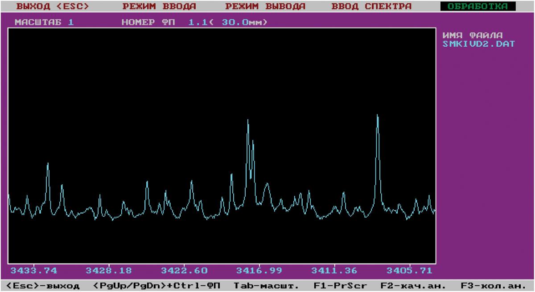This screenshot has width=535, height=292.
Task: Run quantitative analysis via F3-кол.ан.
Action: click(490, 285)
